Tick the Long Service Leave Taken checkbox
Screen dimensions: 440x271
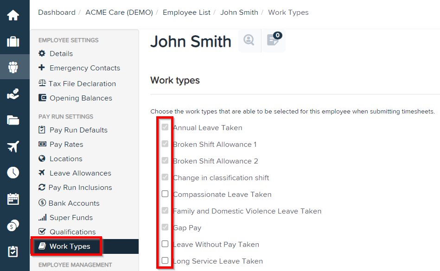point(165,260)
